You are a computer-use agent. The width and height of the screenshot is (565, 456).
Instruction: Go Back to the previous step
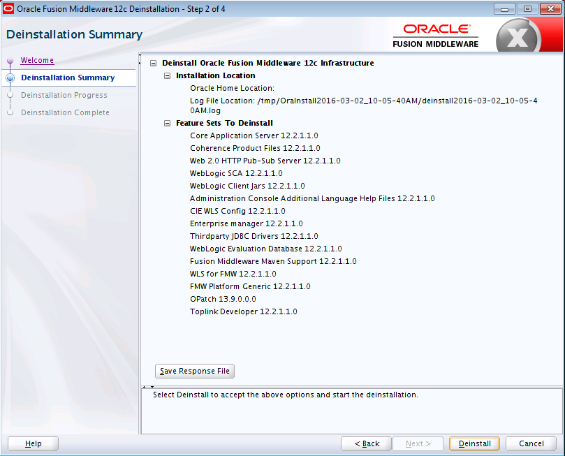tap(366, 443)
